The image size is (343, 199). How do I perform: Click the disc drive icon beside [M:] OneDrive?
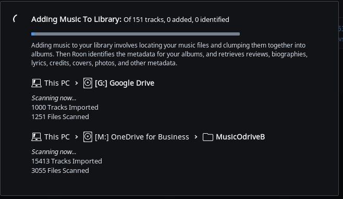tap(88, 137)
